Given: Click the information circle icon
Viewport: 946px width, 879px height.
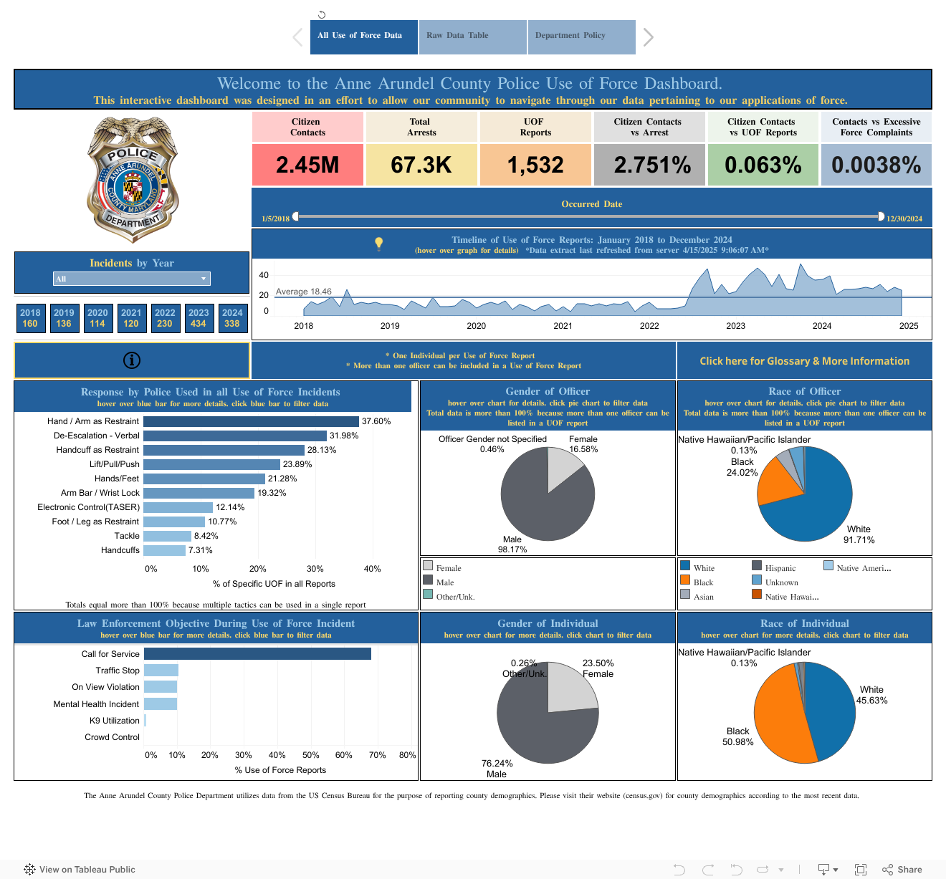Looking at the screenshot, I should click(x=132, y=360).
